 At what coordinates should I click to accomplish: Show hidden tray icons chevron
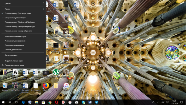pos(158,102)
